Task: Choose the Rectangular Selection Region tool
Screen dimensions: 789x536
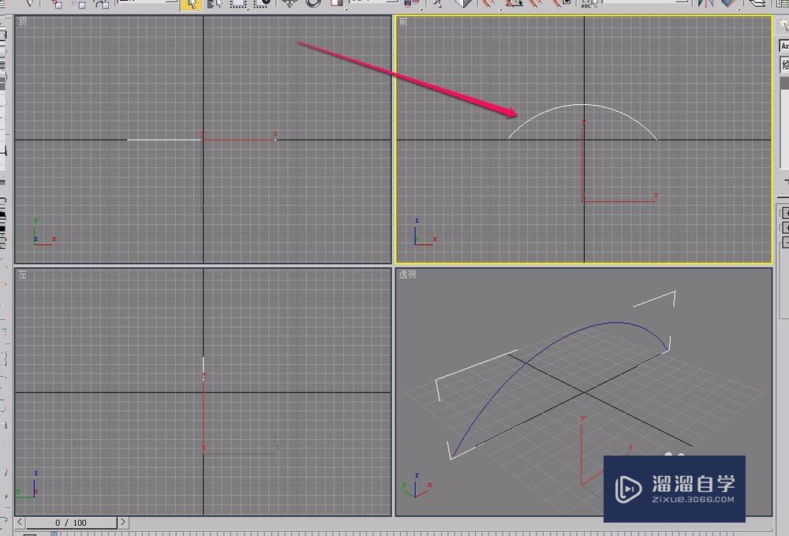Action: click(x=238, y=3)
